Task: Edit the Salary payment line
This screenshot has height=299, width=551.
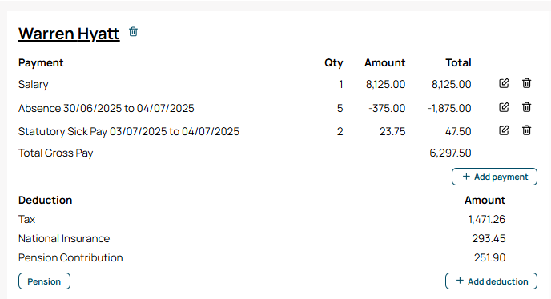Action: point(504,83)
